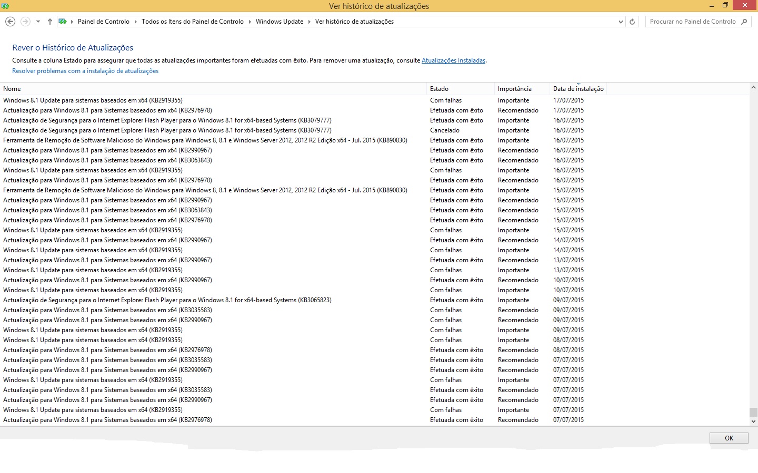Select KB3035583 row dated 09/07/2015
This screenshot has width=758, height=473.
click(x=374, y=310)
